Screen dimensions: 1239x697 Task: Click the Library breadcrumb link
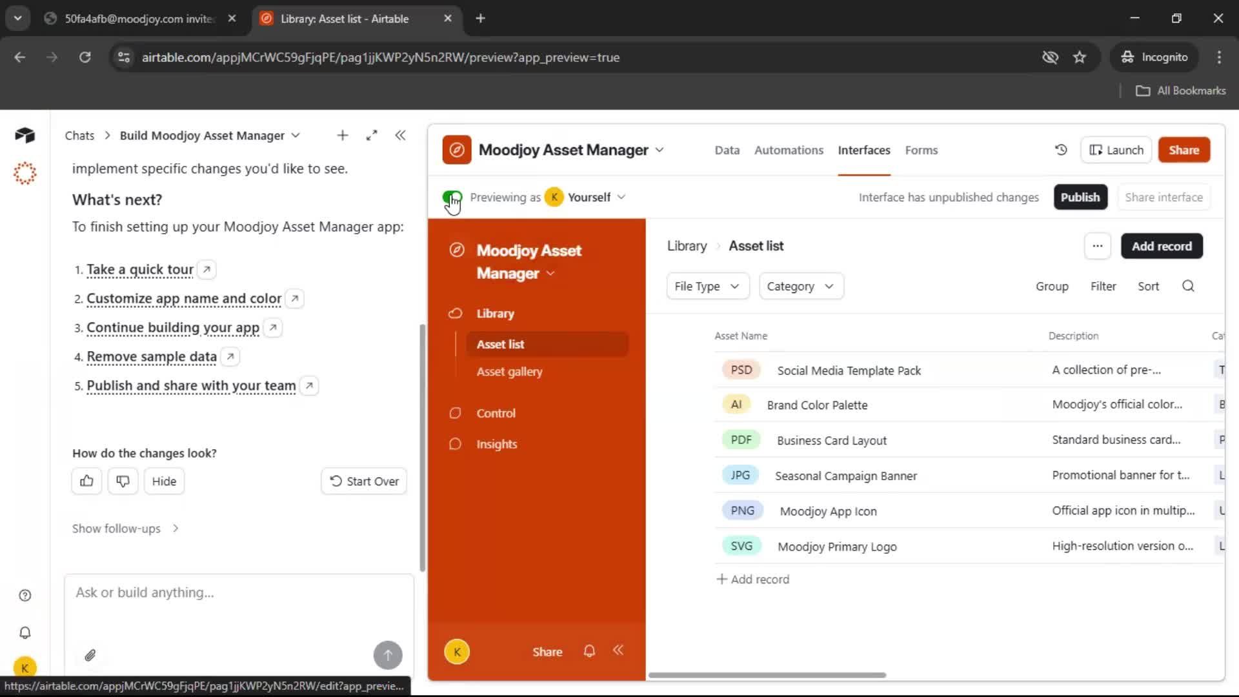click(687, 246)
